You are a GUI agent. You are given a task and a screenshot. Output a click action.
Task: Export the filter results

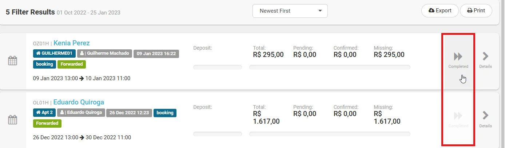tap(440, 11)
